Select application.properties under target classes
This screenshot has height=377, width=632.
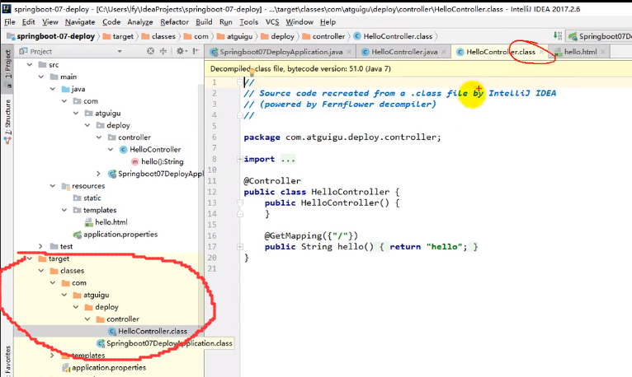pos(104,367)
